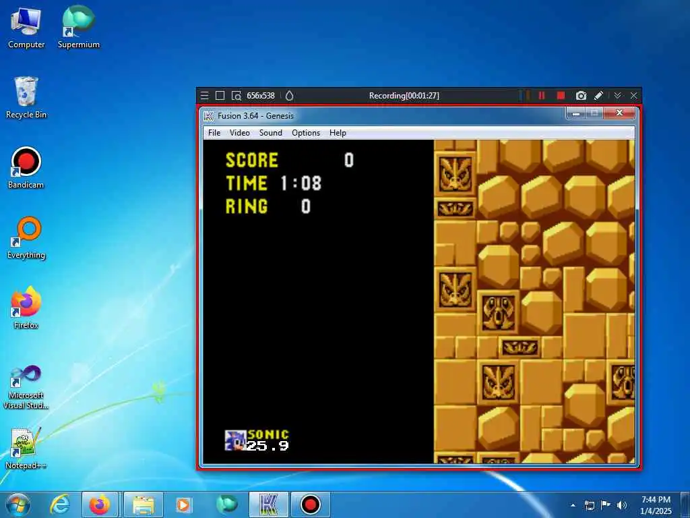Pause the Bandicam recording
690x518 pixels.
tap(542, 96)
